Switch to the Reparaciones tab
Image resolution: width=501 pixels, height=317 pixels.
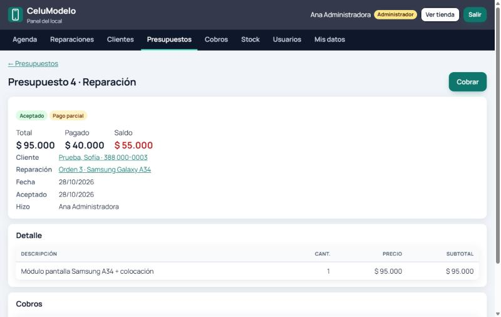72,39
